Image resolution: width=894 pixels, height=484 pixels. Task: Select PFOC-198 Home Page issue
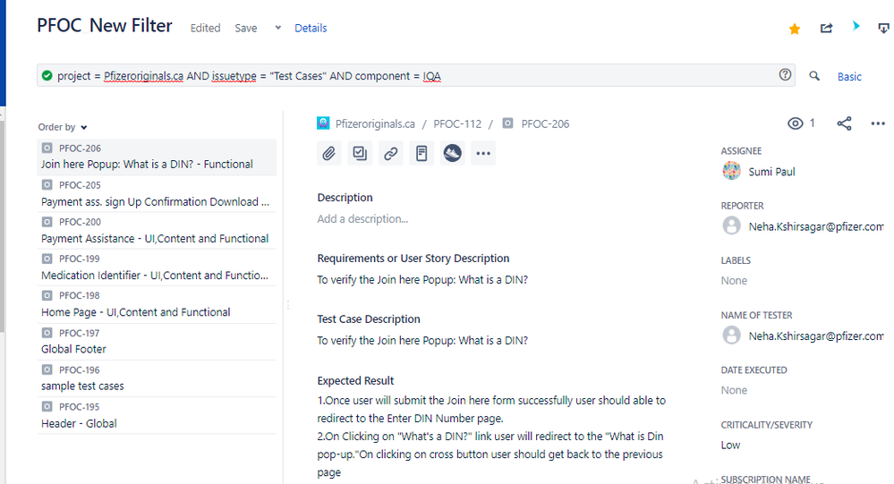click(157, 304)
